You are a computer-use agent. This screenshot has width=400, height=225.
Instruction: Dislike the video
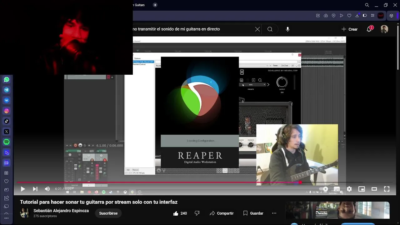click(x=197, y=213)
